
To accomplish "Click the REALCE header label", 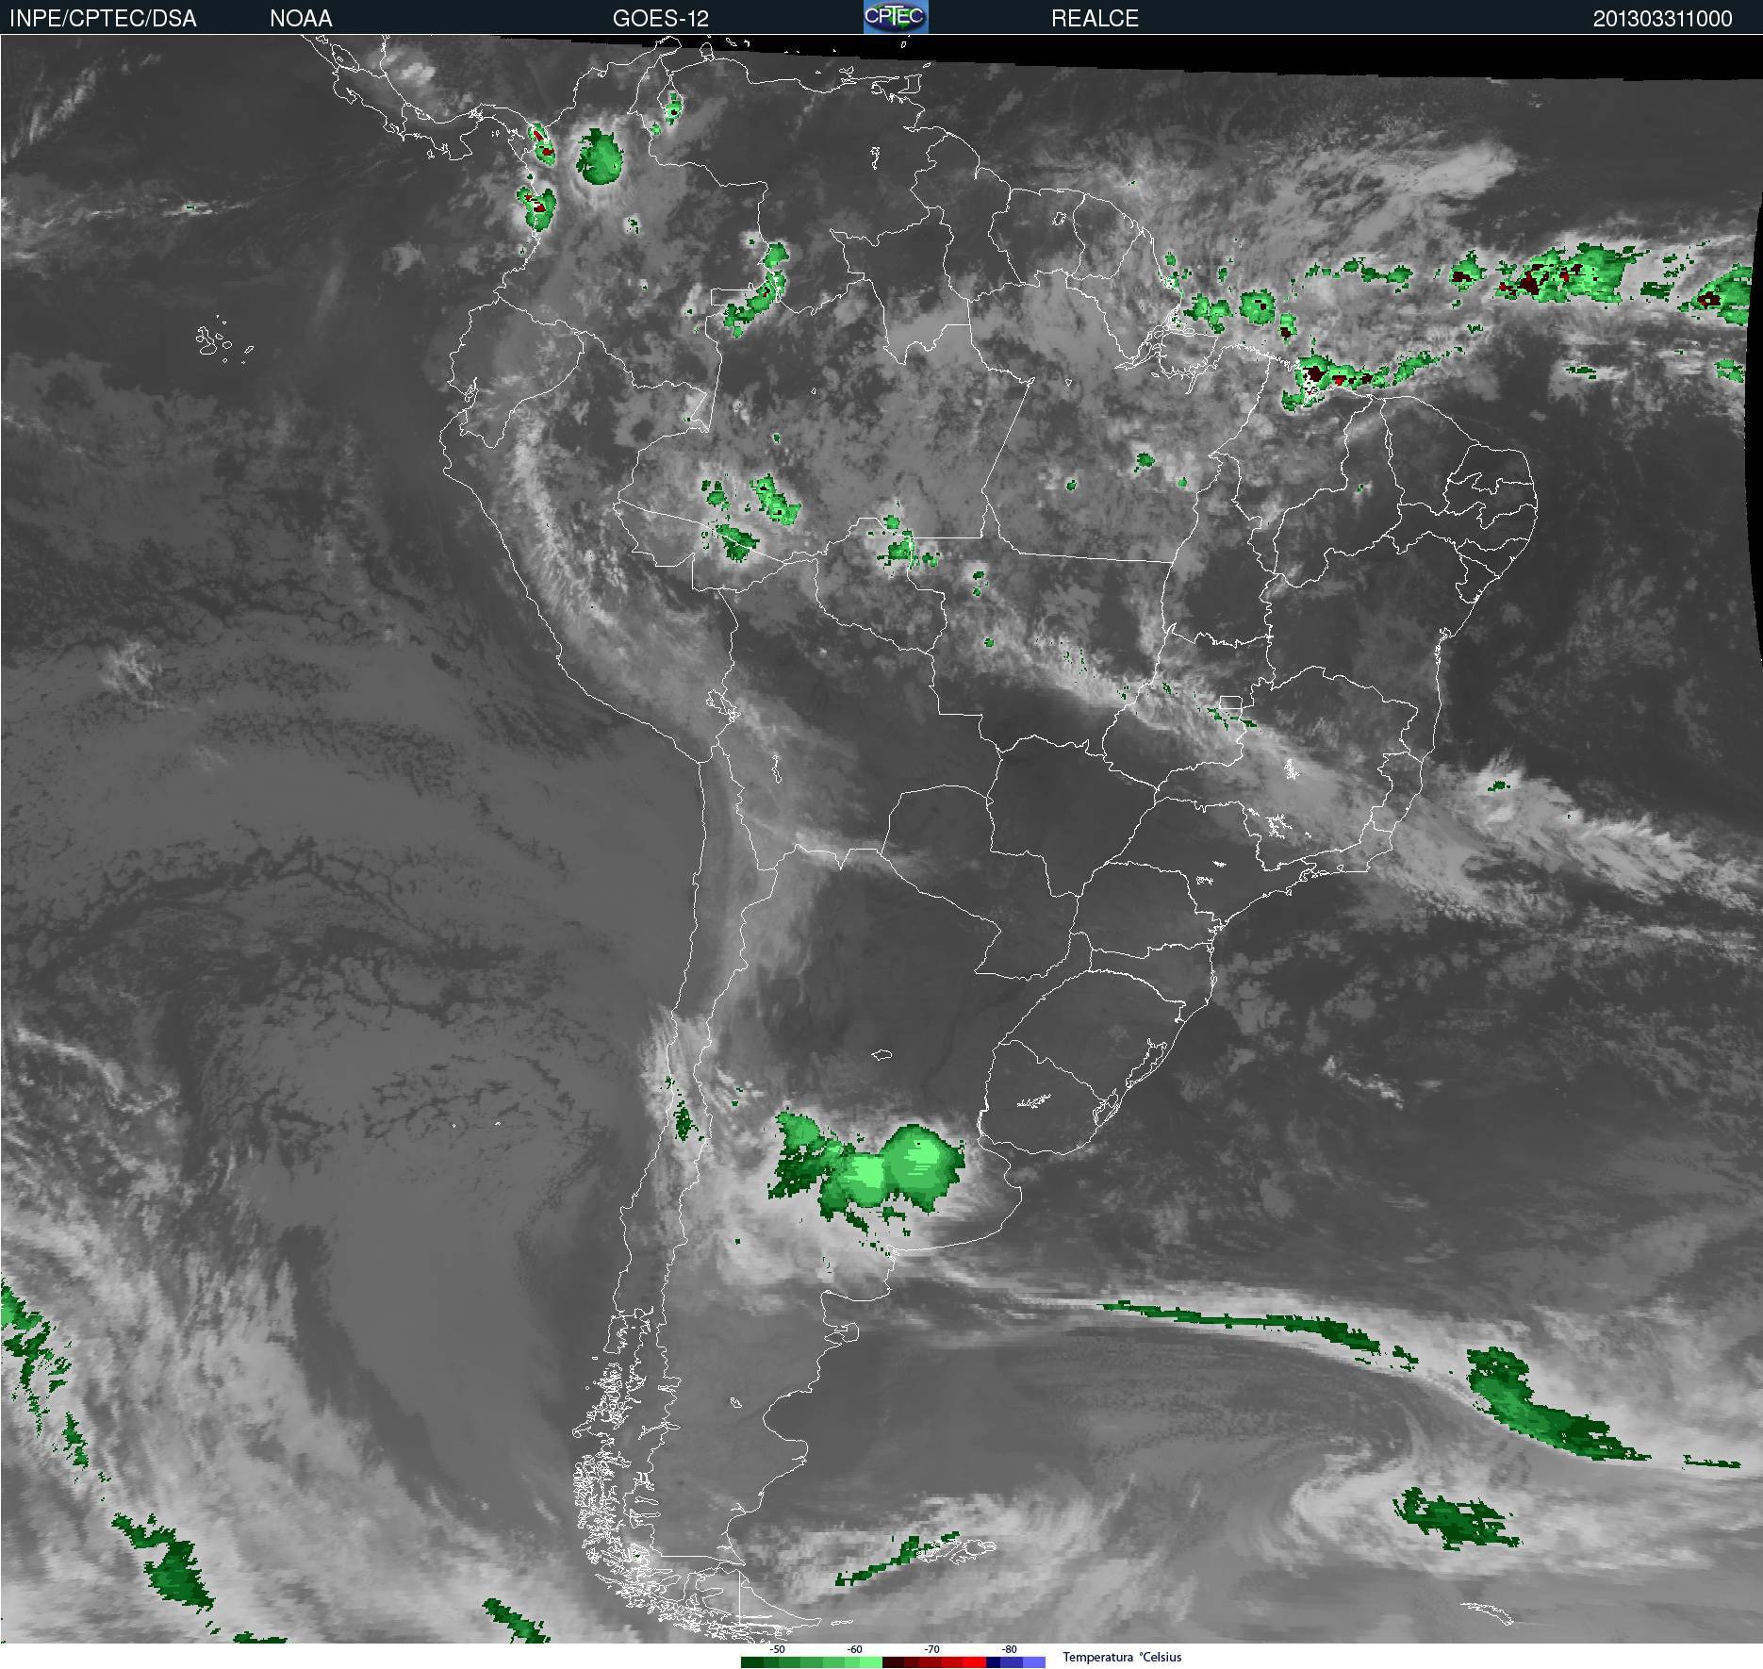I will coord(1095,19).
